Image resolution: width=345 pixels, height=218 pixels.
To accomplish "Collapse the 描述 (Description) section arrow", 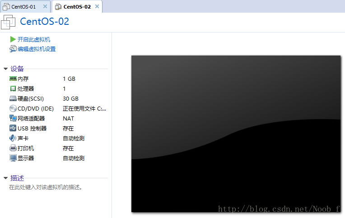I will (x=6, y=178).
